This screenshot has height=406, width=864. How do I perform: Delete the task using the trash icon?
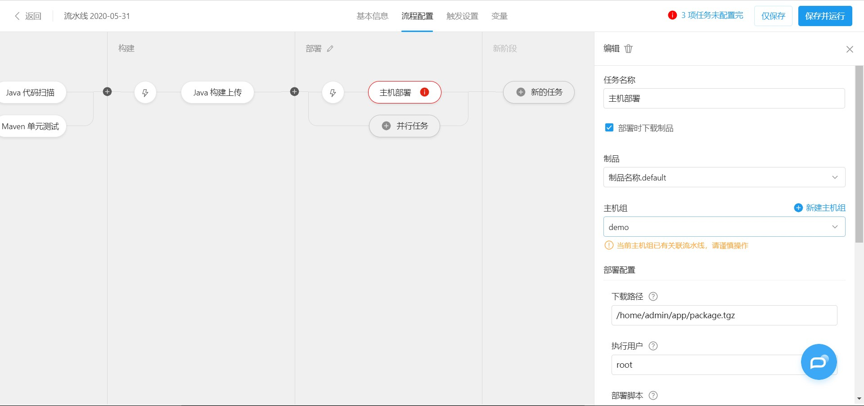(629, 49)
